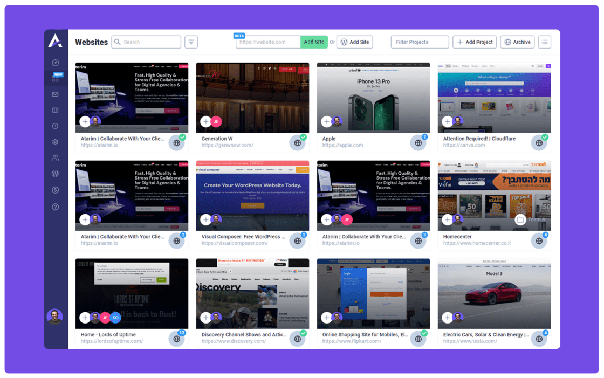The height and width of the screenshot is (378, 604).
Task: Add a user on Homecenter card
Action: coord(447,219)
